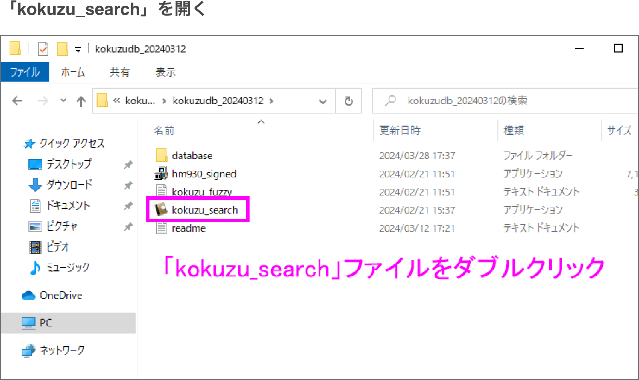
Task: Sort by the 名前 column header
Action: click(164, 131)
